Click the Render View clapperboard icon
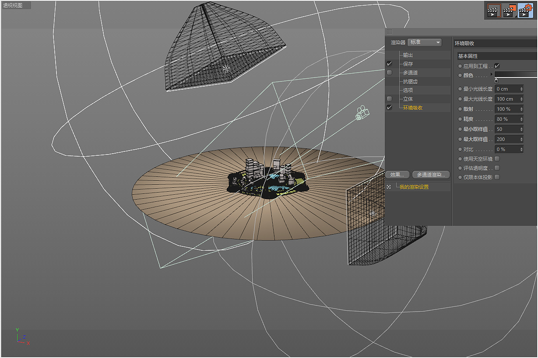538x358 pixels. [x=494, y=11]
